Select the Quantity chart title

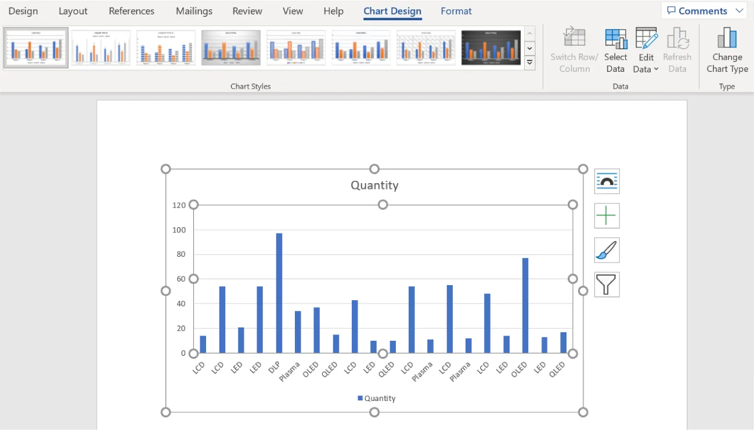pyautogui.click(x=374, y=185)
